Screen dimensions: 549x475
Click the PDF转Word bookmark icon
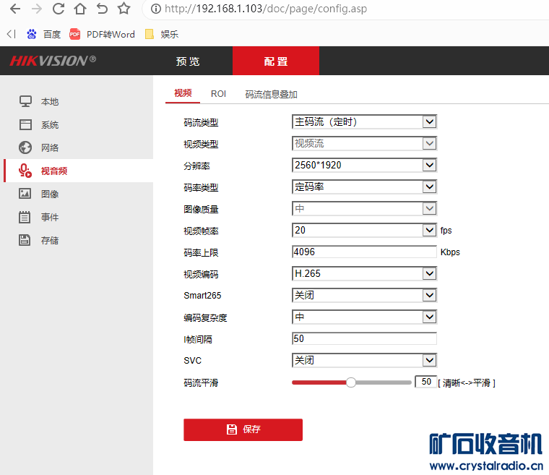74,34
